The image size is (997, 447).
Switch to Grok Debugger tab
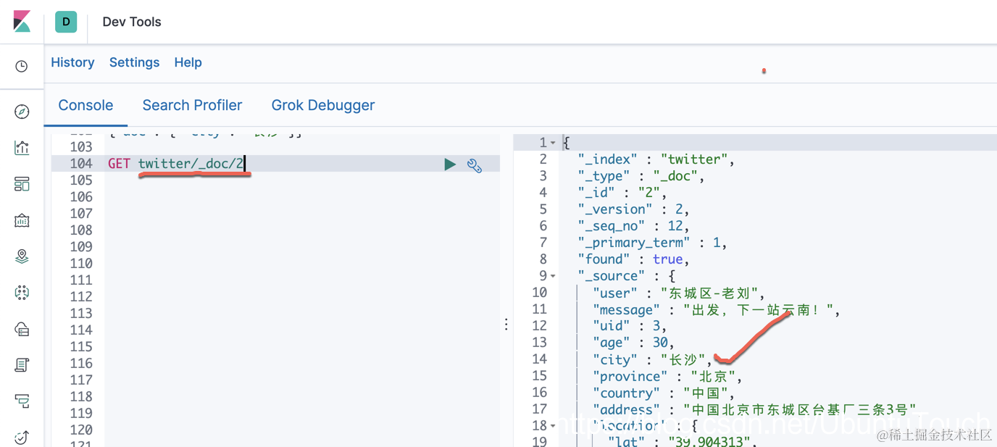point(323,105)
